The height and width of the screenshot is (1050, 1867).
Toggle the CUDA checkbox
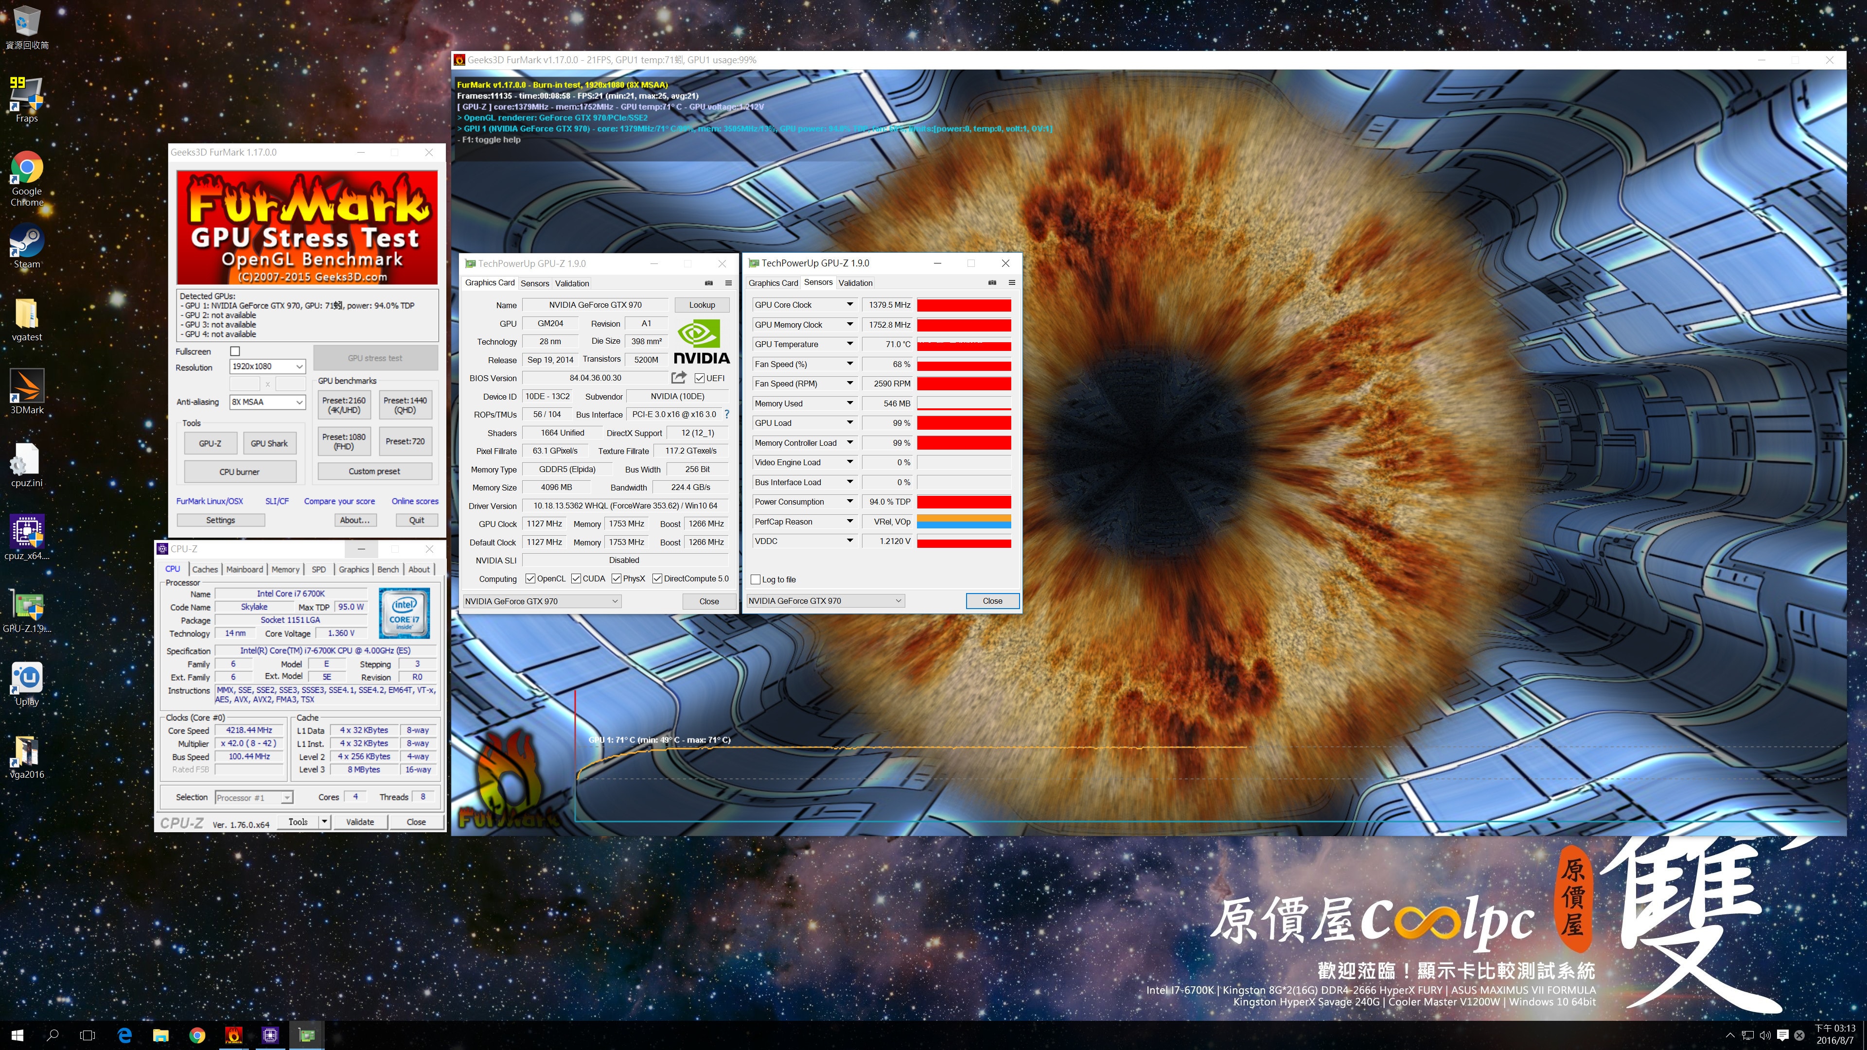(x=576, y=578)
